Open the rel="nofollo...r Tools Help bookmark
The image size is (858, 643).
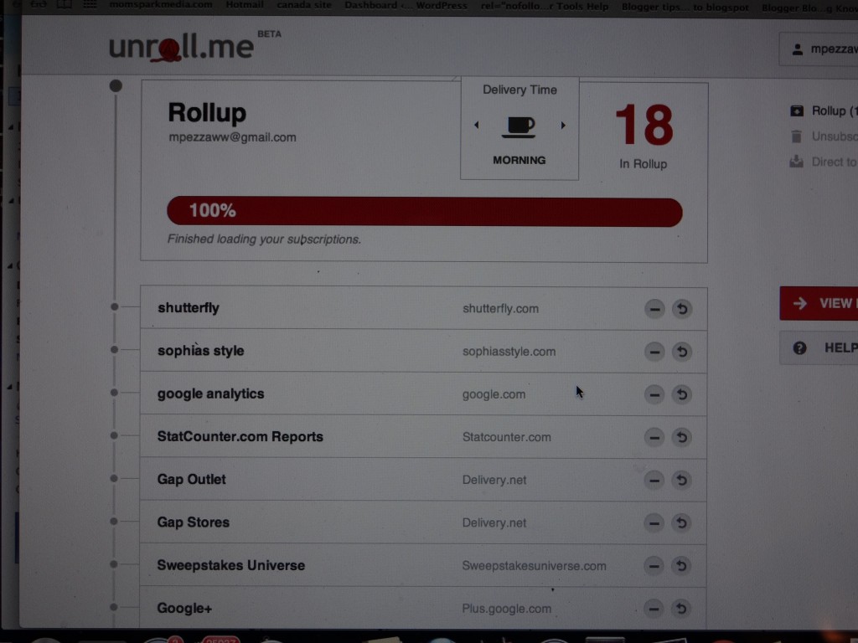545,6
